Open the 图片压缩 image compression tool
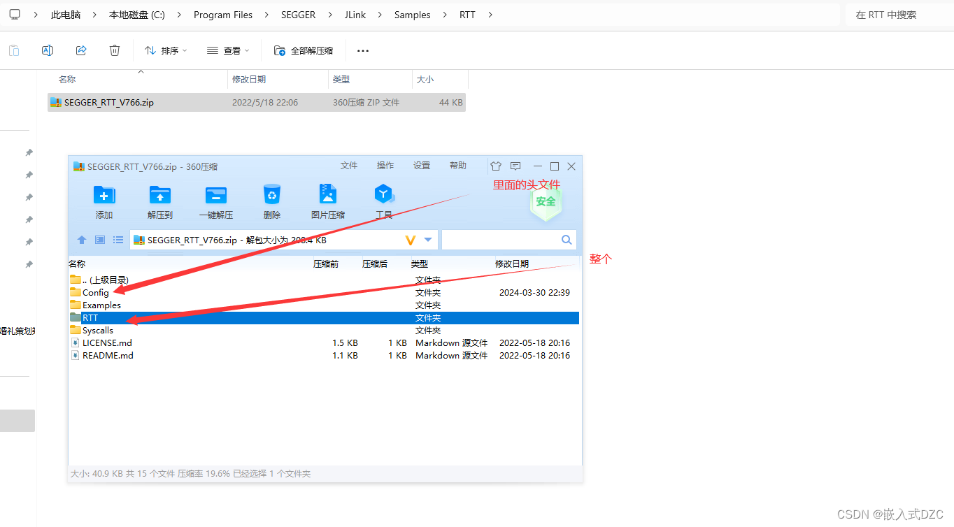The image size is (954, 527). click(x=328, y=194)
